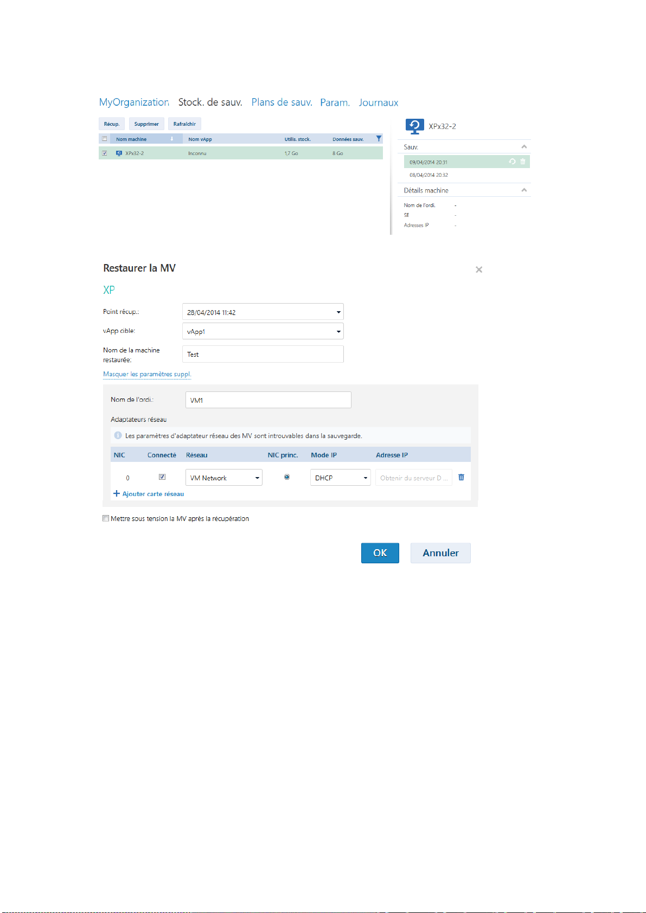Delete backup 09/04/2014 20:31 via trash icon

(x=523, y=162)
